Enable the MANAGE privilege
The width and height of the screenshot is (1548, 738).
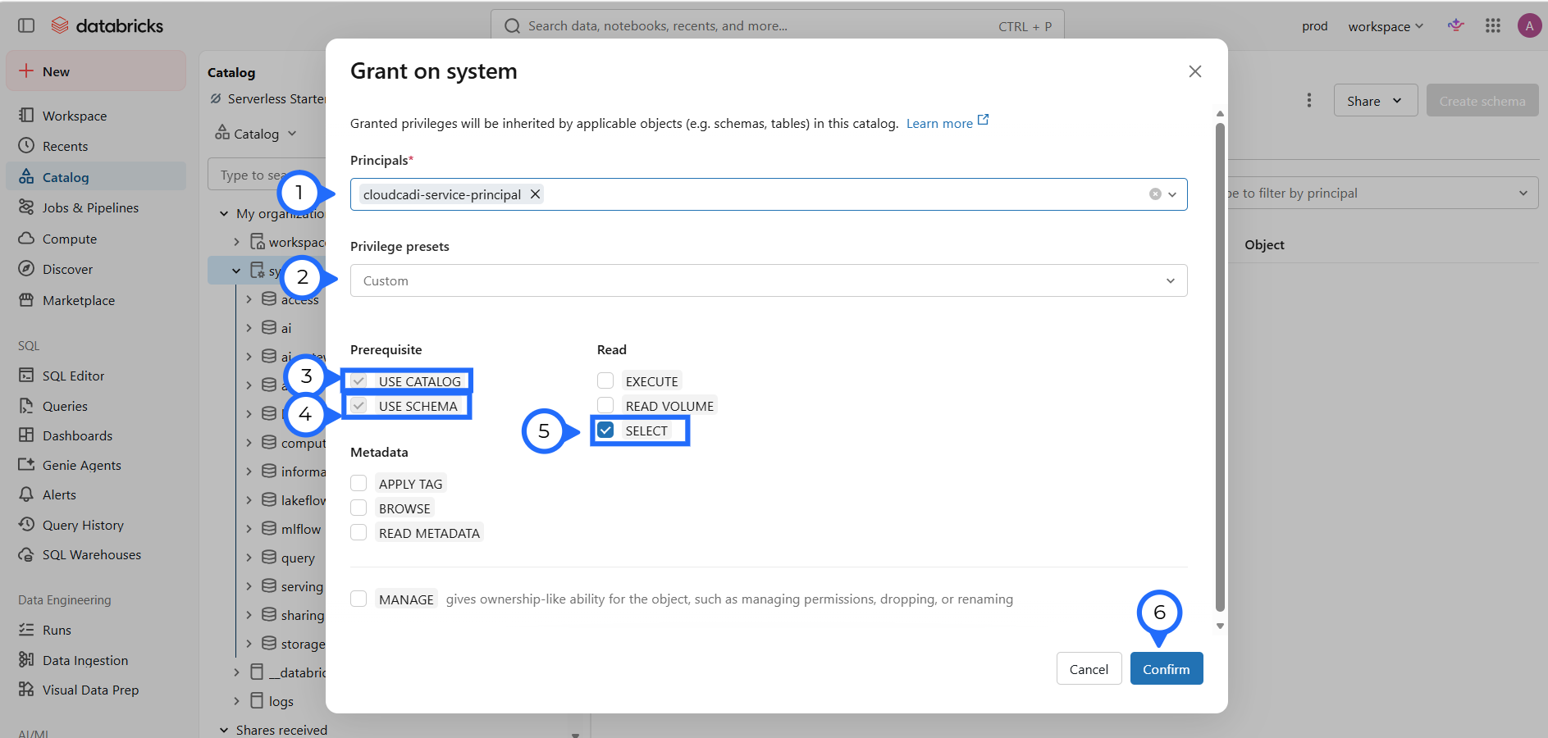click(358, 599)
